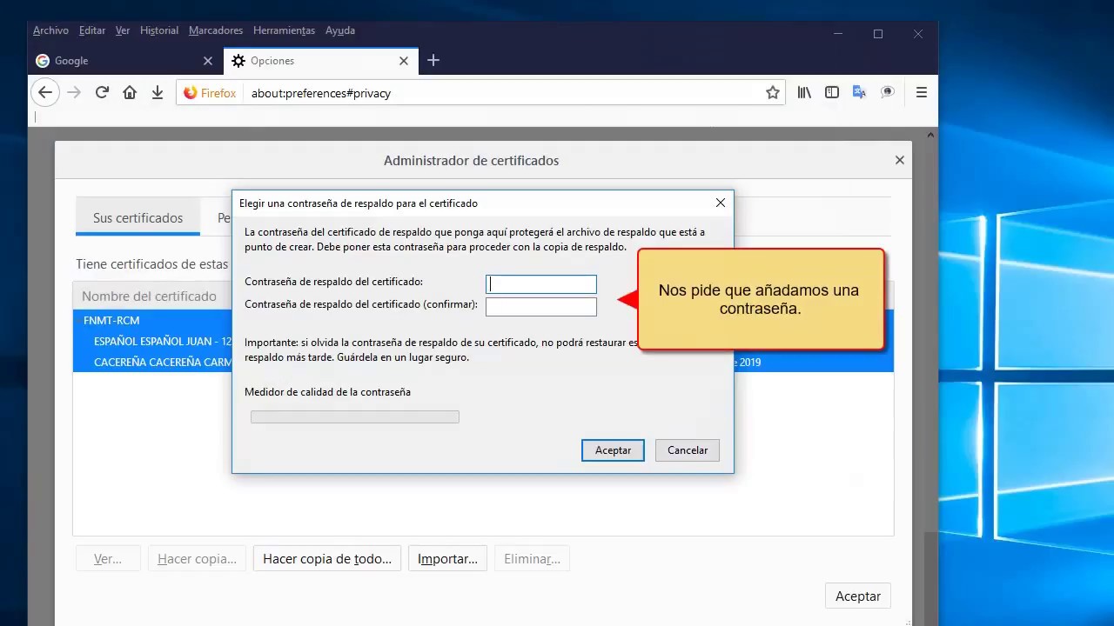Go to the home page icon
Screen dimensions: 1114x626
pos(130,93)
